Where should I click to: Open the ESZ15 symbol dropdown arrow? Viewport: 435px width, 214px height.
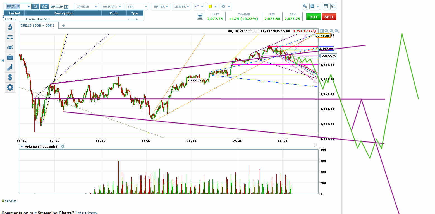pos(29,6)
